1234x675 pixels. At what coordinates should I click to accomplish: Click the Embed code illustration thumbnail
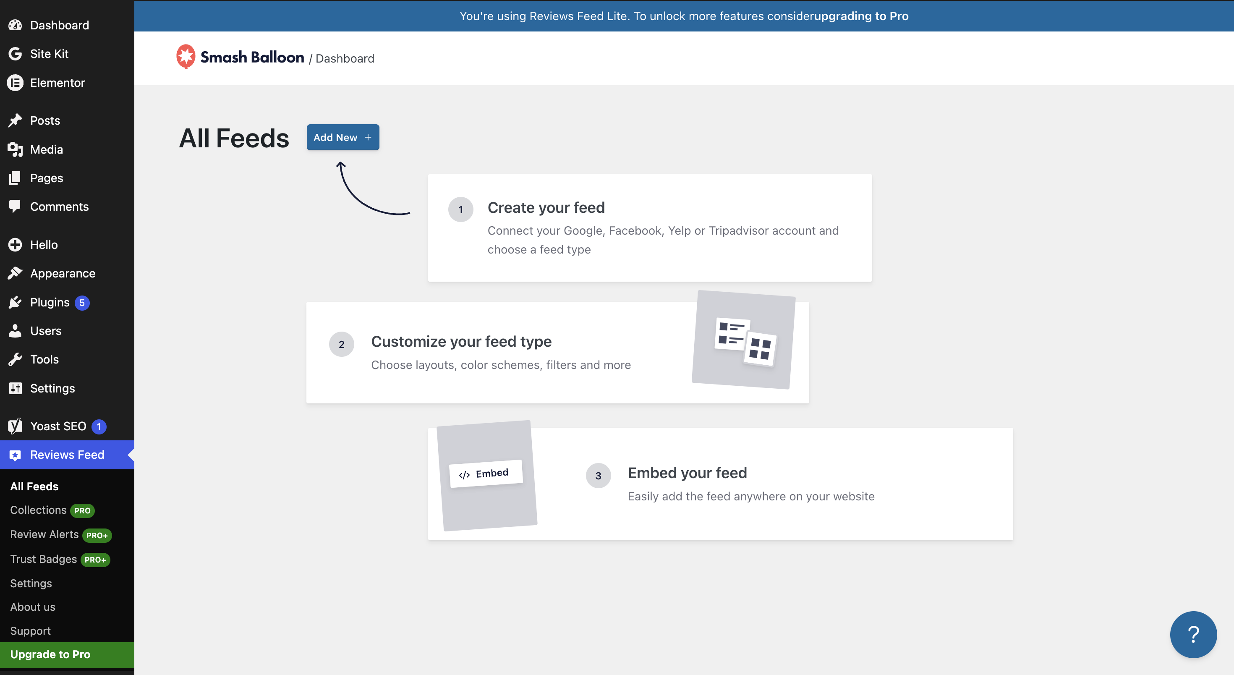pyautogui.click(x=487, y=476)
